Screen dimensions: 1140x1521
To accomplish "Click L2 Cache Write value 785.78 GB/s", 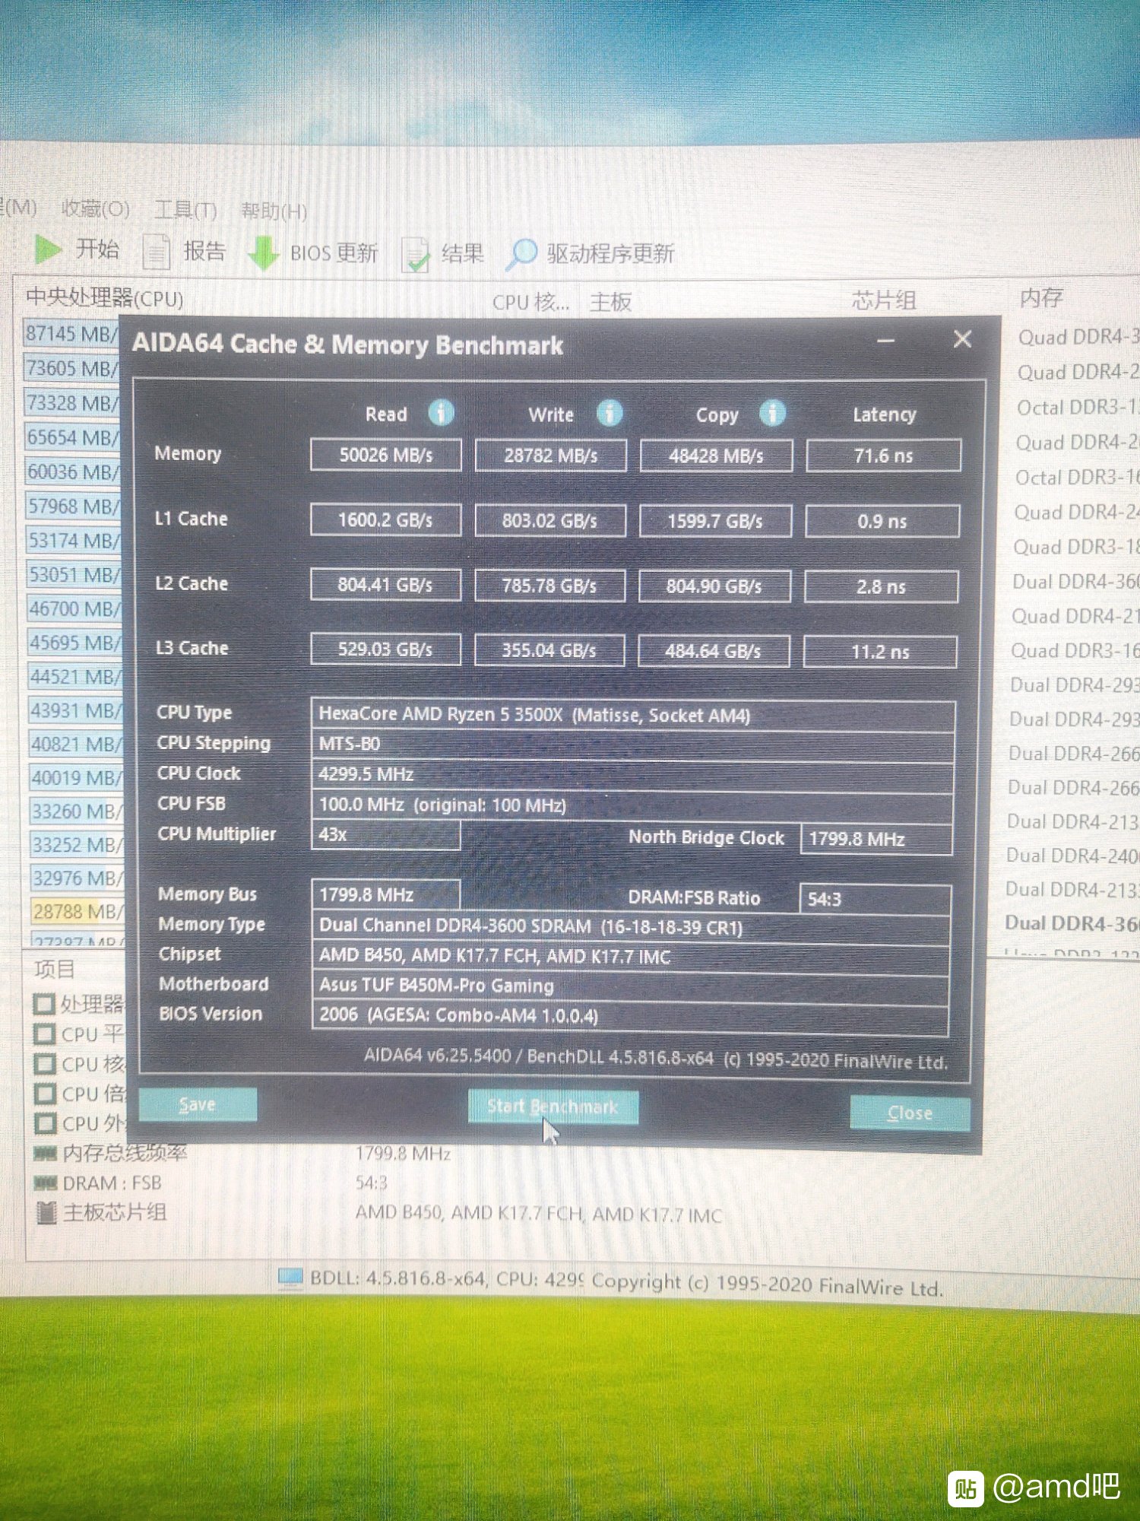I will click(x=549, y=586).
